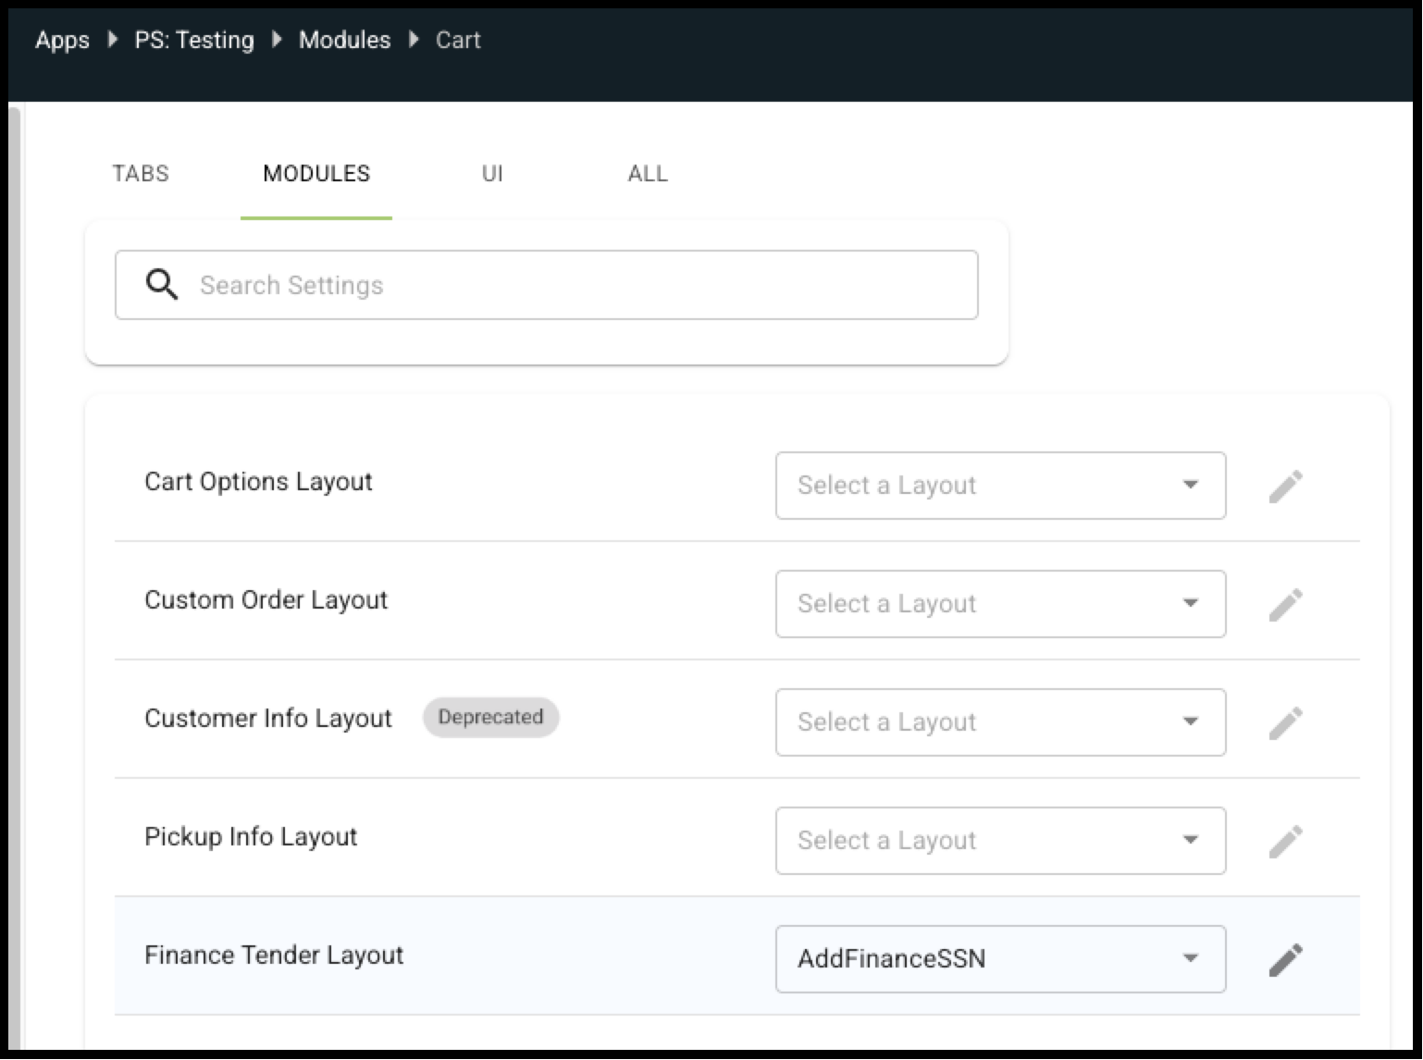Image resolution: width=1423 pixels, height=1060 pixels.
Task: Click the Pickup Info Layout label
Action: [251, 837]
